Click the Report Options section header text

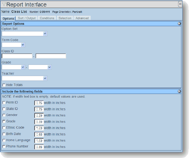pyautogui.click(x=13, y=24)
